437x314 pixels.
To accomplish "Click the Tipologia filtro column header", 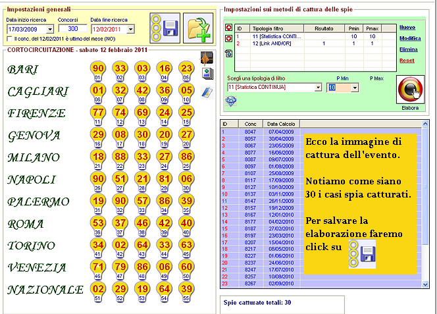I will (277, 28).
